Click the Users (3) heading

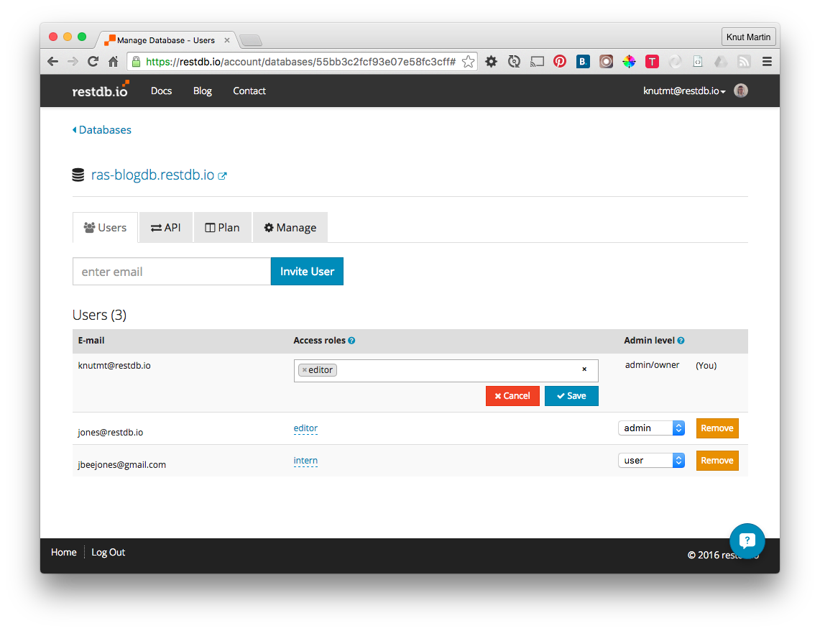[x=99, y=315]
